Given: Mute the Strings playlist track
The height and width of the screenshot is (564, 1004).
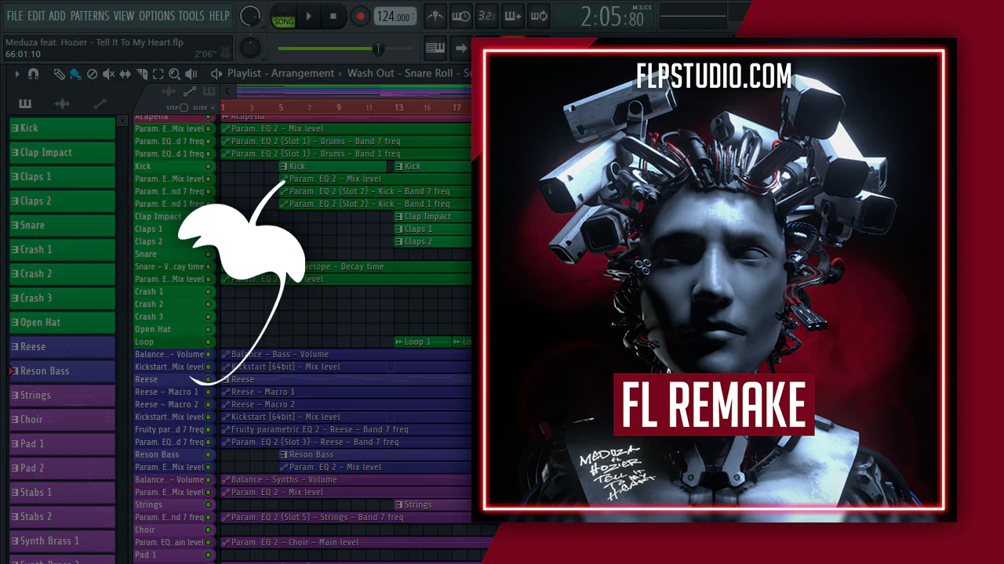Looking at the screenshot, I should pos(209,504).
